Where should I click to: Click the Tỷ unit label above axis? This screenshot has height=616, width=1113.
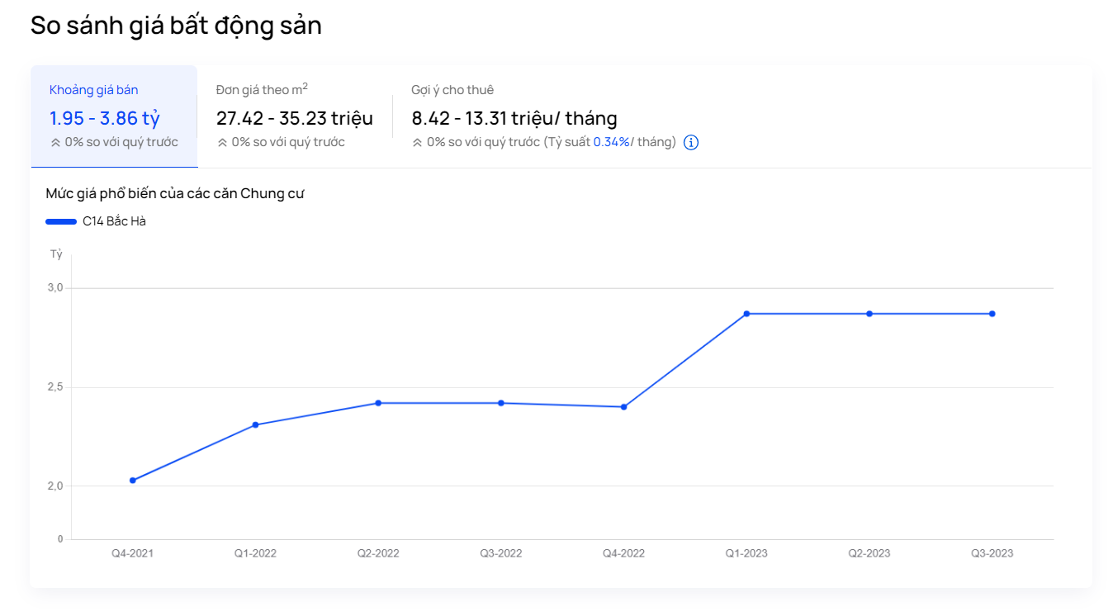[56, 254]
